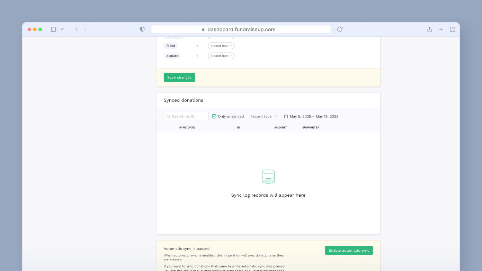Viewport: 482px width, 271px height.
Task: Enable automatic sync
Action: click(349, 250)
